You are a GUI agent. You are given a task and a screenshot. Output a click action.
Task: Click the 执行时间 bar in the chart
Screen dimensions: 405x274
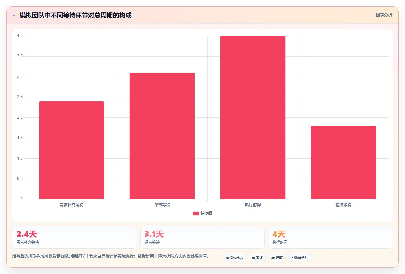(x=253, y=117)
